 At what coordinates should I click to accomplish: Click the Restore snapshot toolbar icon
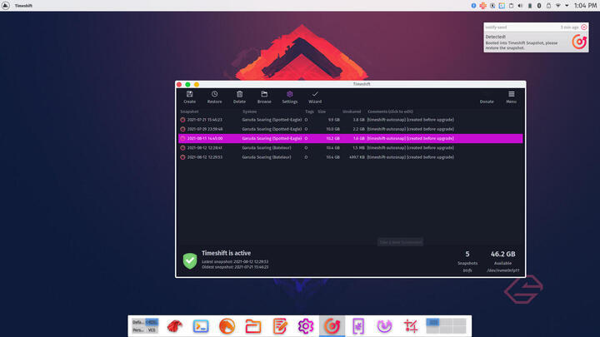click(214, 97)
